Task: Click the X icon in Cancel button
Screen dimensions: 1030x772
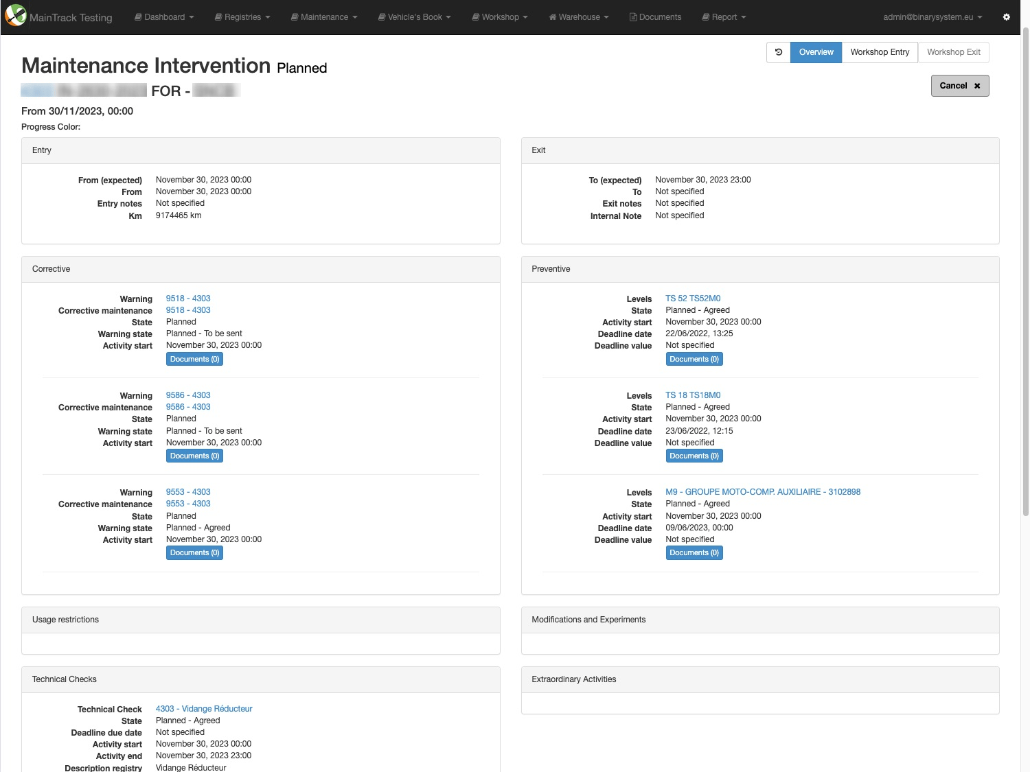Action: (977, 86)
